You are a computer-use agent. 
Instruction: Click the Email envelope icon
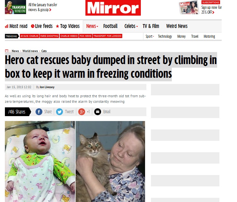click(98, 112)
